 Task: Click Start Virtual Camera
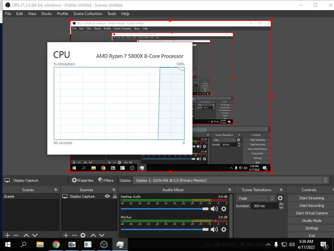click(311, 213)
